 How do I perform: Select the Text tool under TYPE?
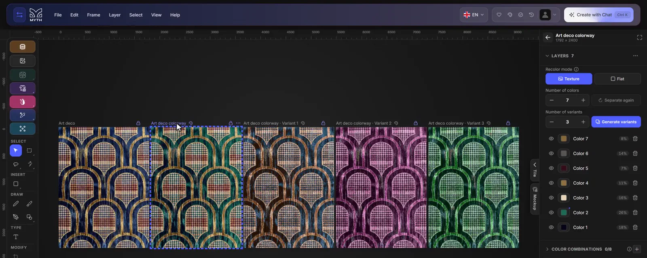(16, 237)
